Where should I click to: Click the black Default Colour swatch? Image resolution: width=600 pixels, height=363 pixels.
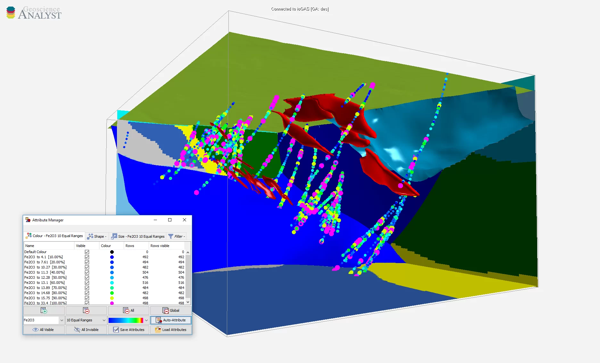[112, 252]
